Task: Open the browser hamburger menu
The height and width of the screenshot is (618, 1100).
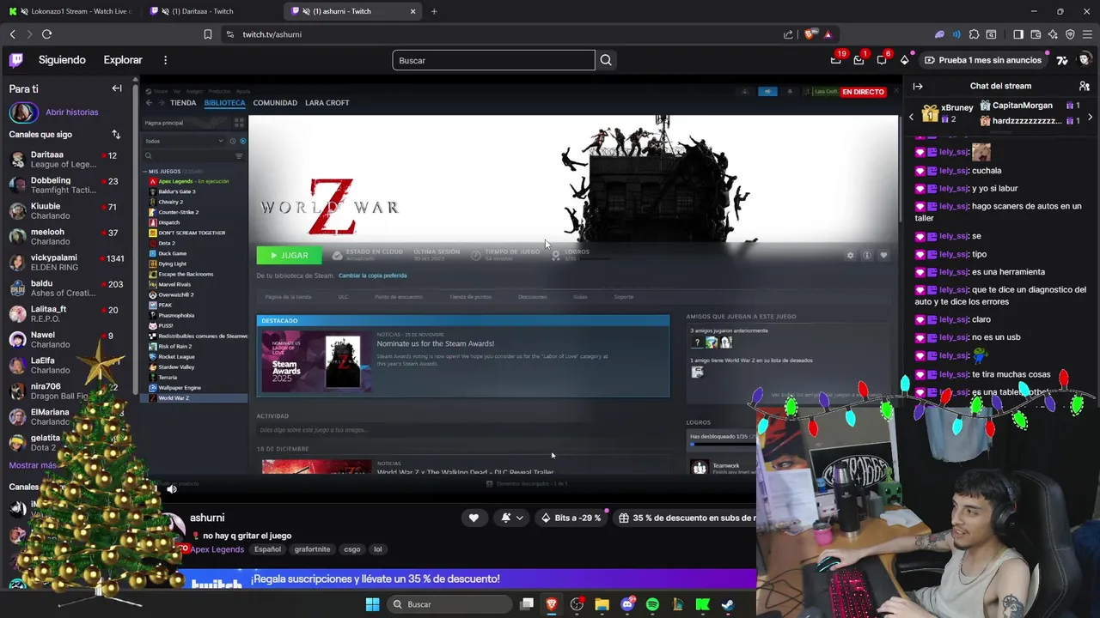Action: point(1088,34)
